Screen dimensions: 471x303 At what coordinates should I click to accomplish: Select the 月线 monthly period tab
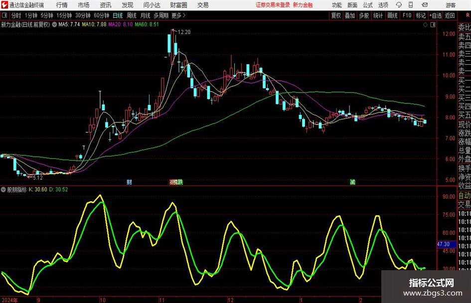pos(146,15)
